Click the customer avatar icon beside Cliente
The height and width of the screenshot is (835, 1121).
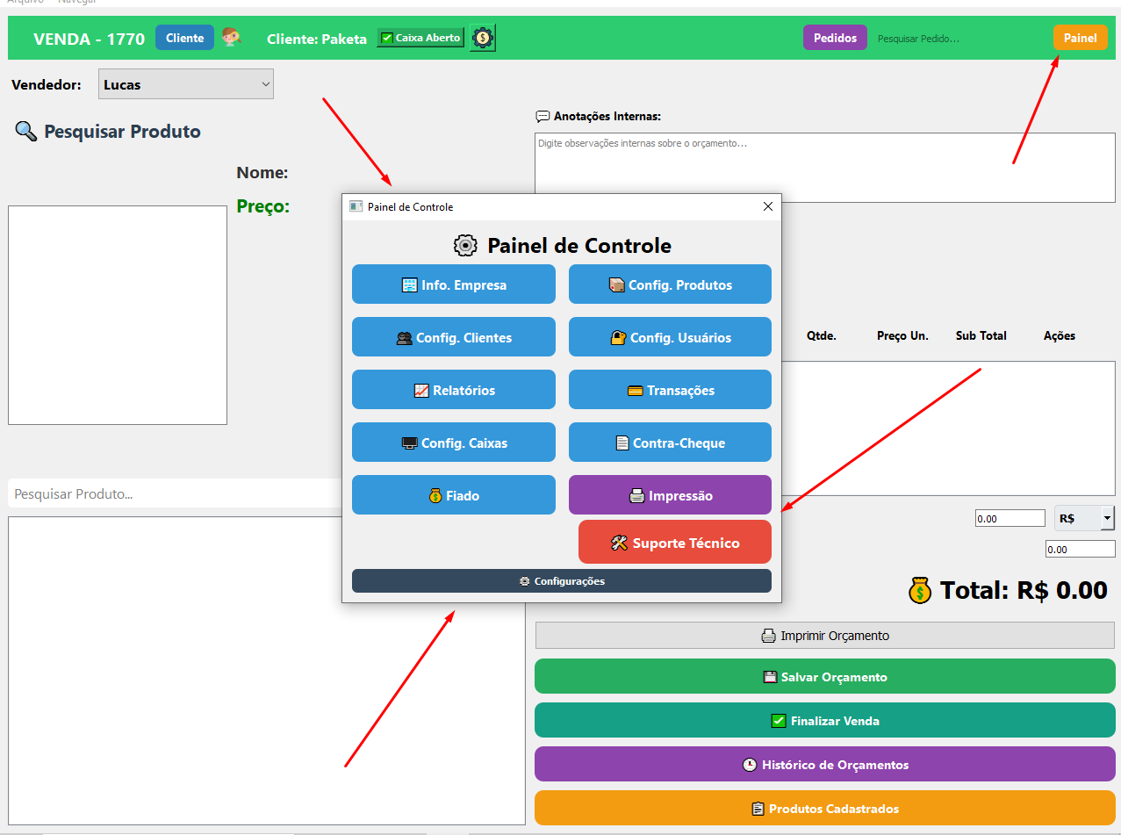pyautogui.click(x=231, y=38)
